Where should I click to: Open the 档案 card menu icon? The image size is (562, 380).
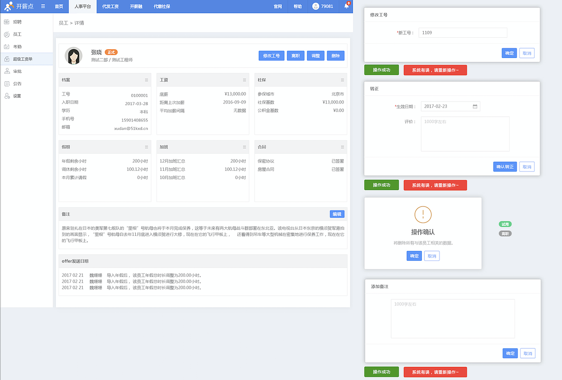(147, 80)
